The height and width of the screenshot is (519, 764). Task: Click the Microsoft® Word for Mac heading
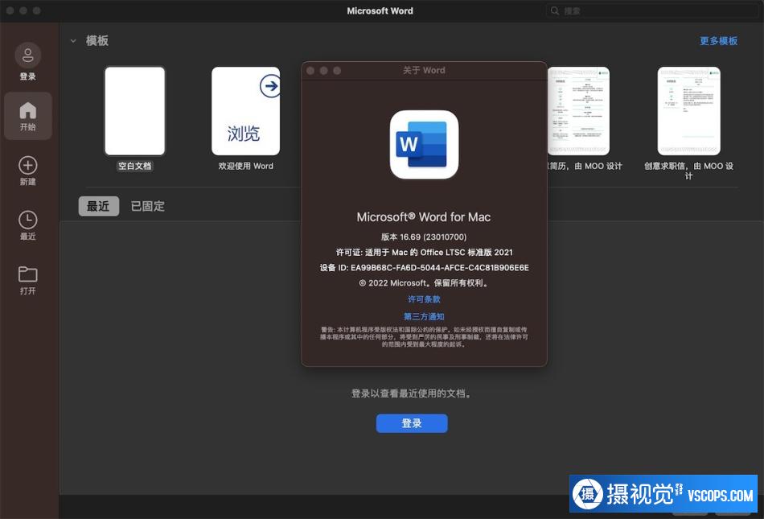click(x=424, y=217)
